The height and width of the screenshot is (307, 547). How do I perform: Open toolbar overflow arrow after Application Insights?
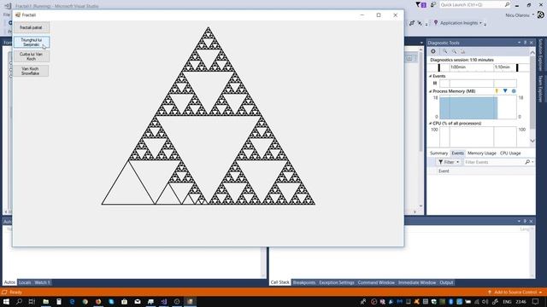pos(485,24)
